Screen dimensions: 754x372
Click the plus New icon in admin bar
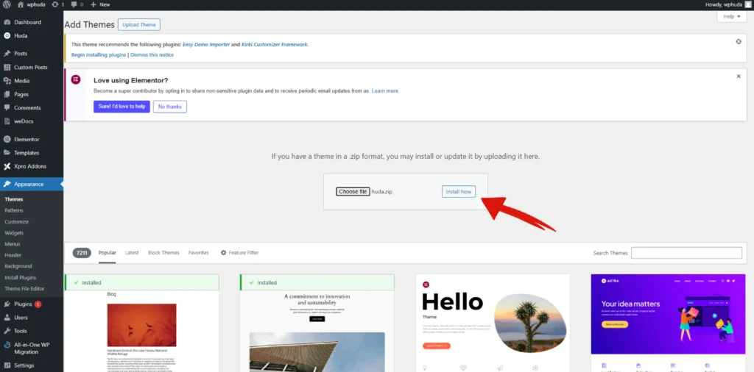click(x=94, y=4)
